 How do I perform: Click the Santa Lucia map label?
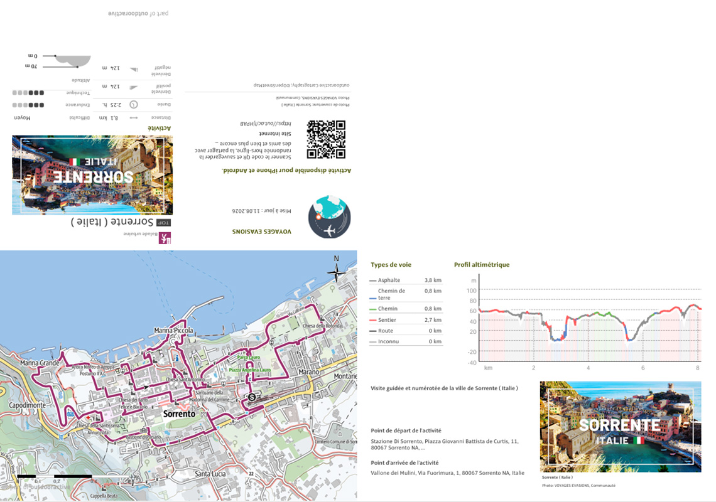(210, 474)
